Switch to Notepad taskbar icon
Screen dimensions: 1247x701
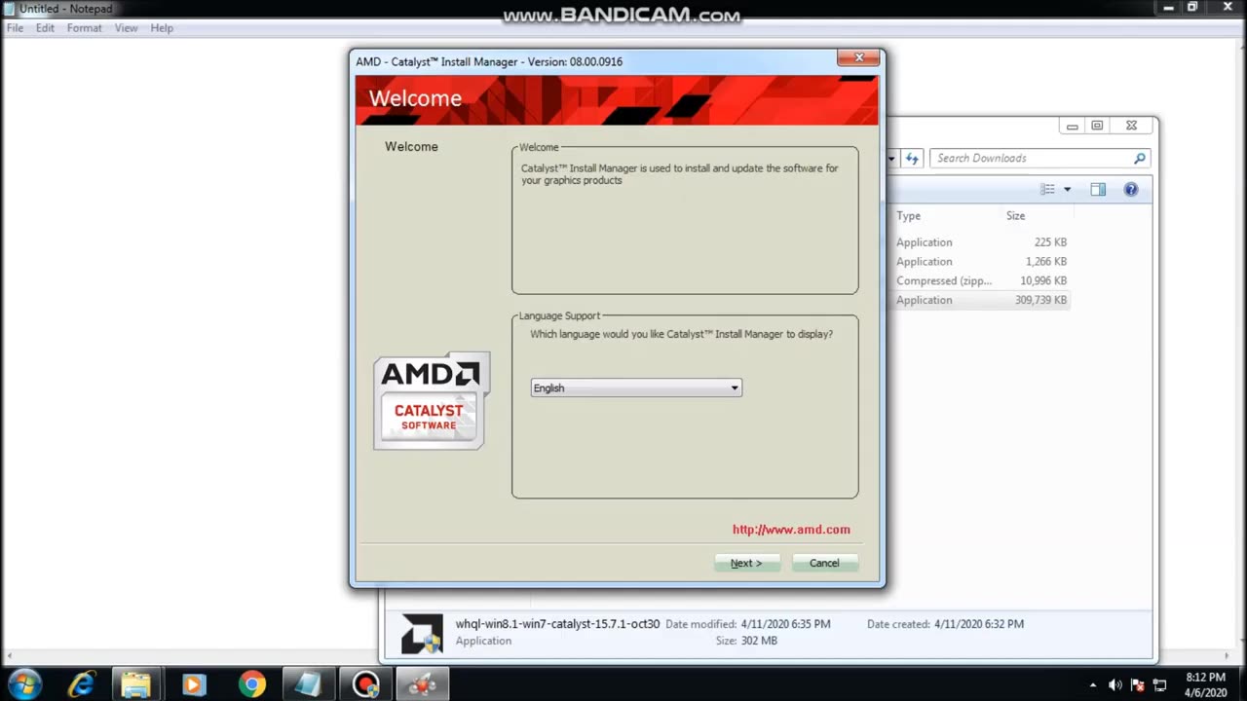pos(307,684)
